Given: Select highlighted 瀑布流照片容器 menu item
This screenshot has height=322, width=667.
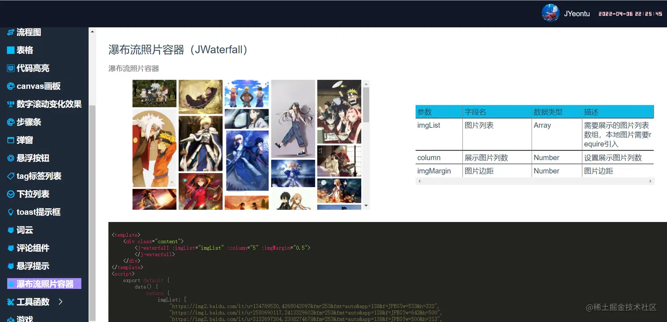Looking at the screenshot, I should [44, 284].
